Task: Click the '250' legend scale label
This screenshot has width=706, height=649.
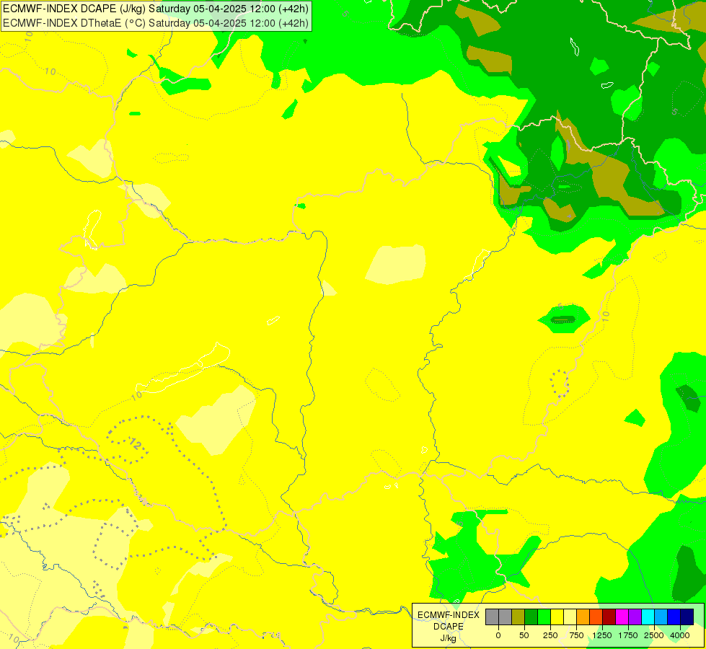Action: pos(550,635)
